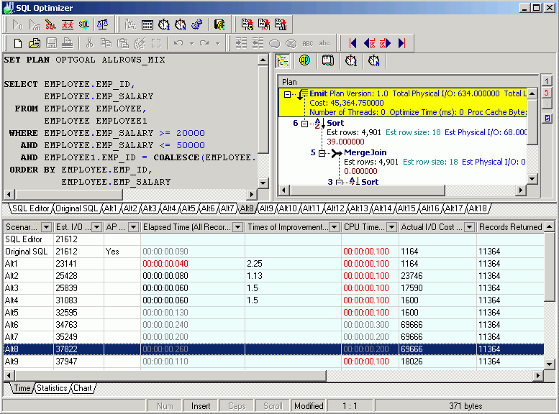
Task: Click the yellow AP icon in plan toolbar
Action: tap(304, 61)
